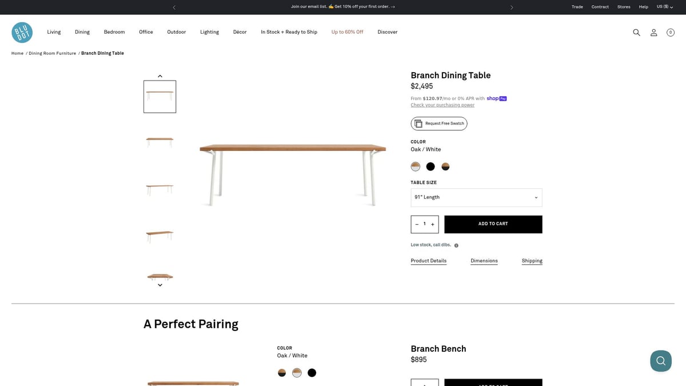
Task: Open the account icon
Action: (x=653, y=32)
